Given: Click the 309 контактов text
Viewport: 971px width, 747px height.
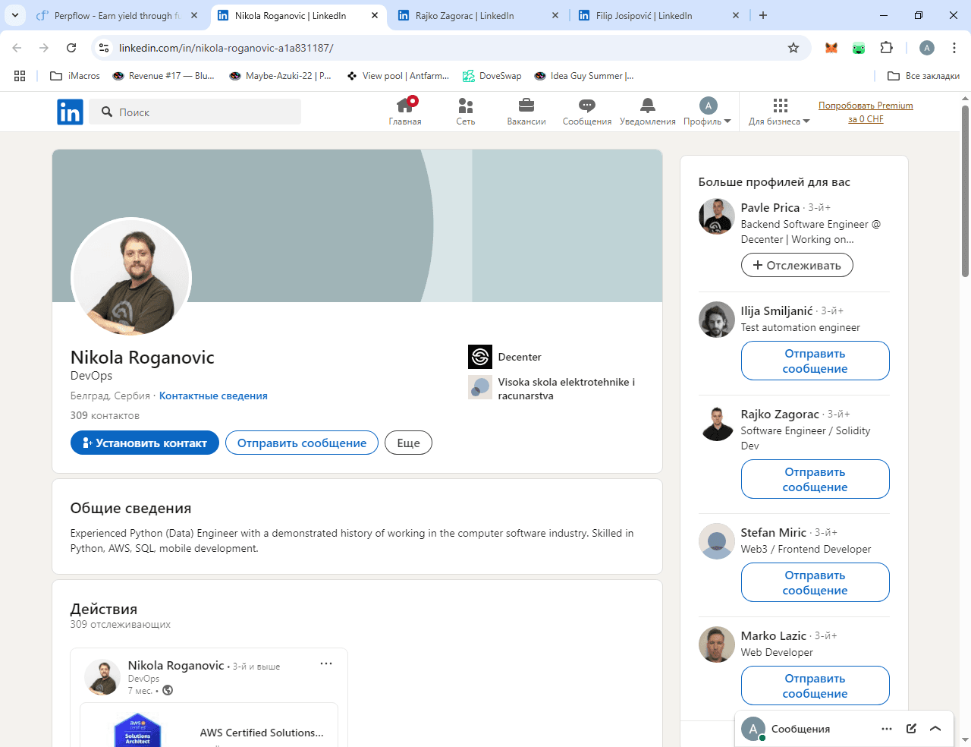Looking at the screenshot, I should coord(105,415).
